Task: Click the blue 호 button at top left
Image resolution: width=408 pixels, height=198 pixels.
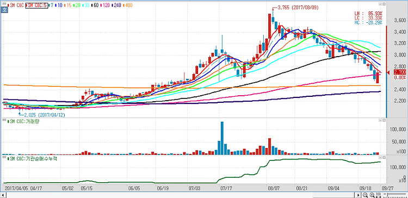Action: pos(4,10)
